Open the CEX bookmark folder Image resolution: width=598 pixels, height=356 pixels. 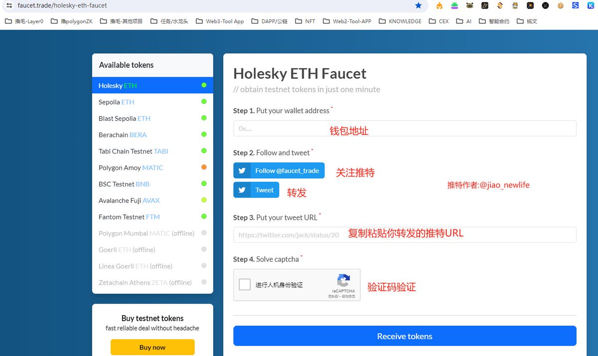[x=439, y=21]
